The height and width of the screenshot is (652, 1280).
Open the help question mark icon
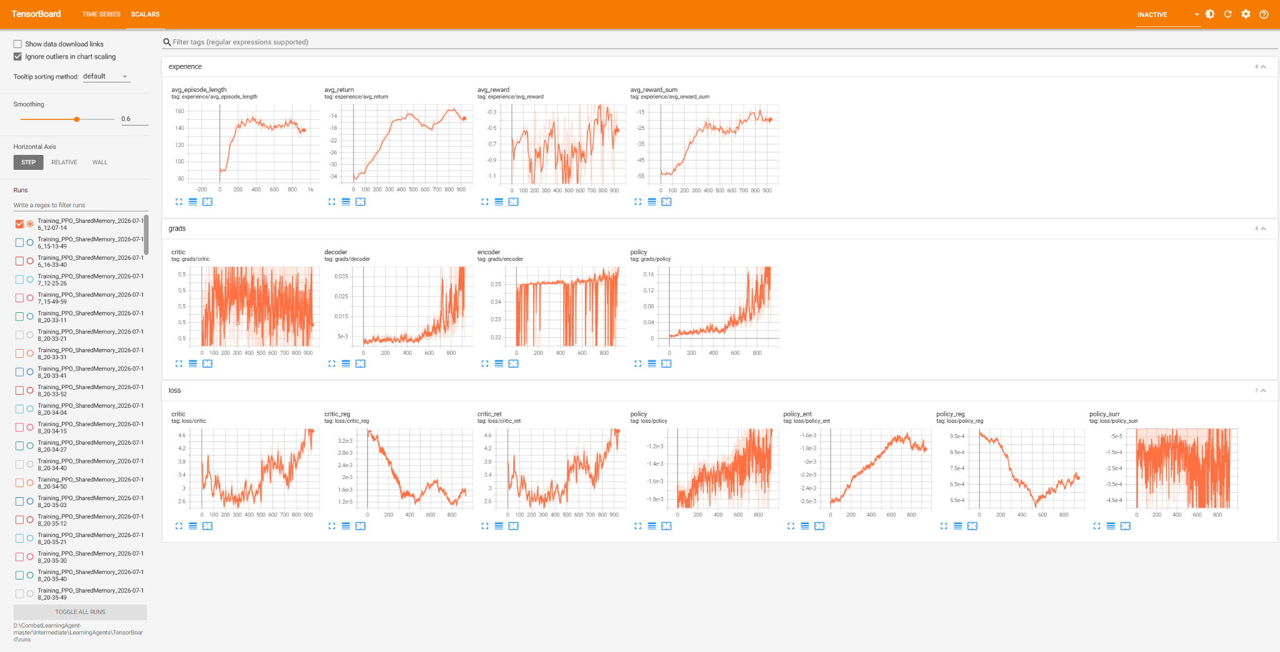click(x=1264, y=14)
